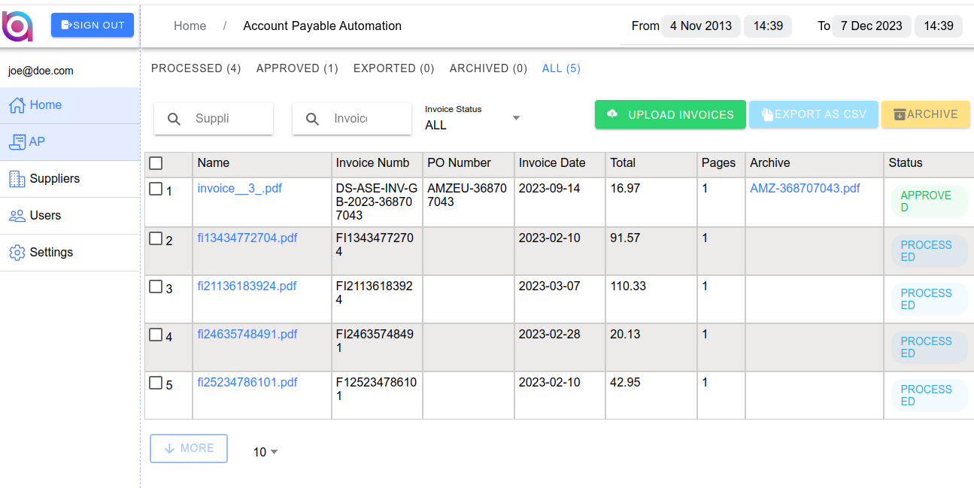974x488 pixels.
Task: Open the Invoice Status dropdown
Action: (473, 119)
